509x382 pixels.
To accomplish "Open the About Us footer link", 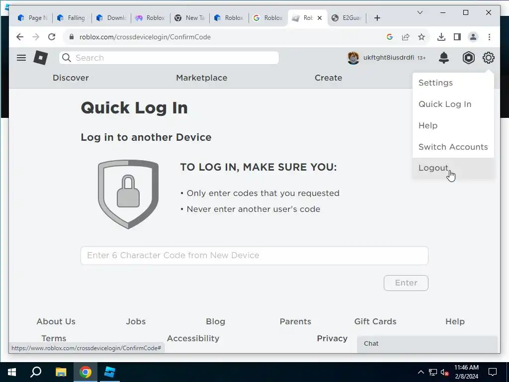I will pyautogui.click(x=56, y=322).
